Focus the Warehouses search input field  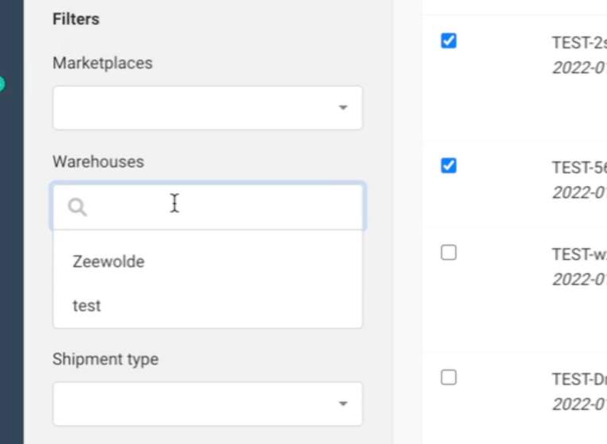tap(222, 207)
